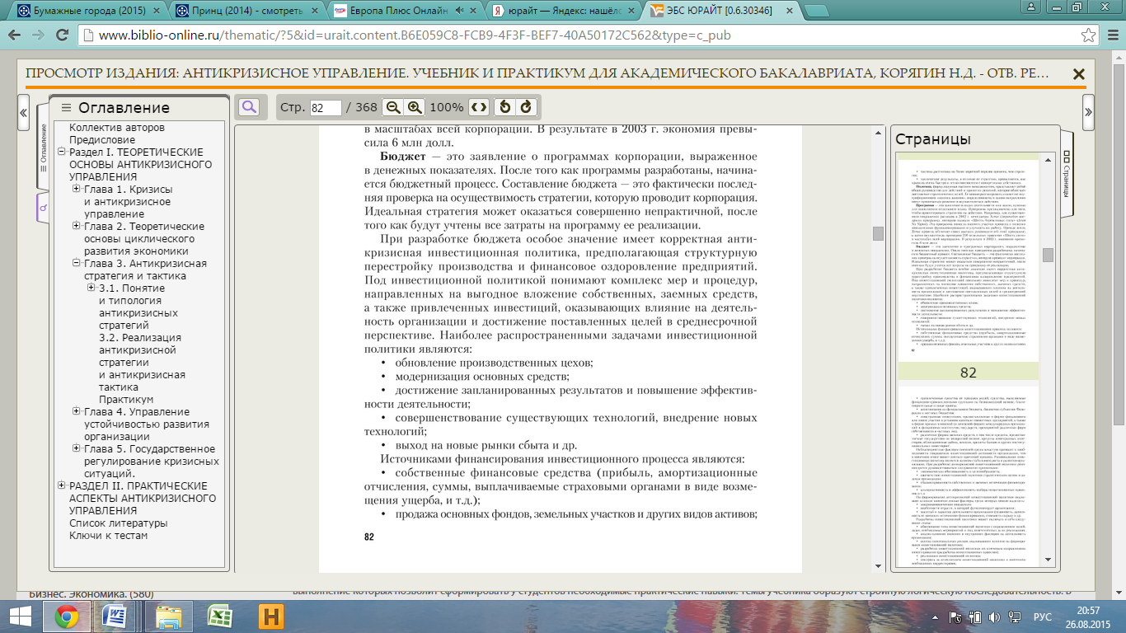Reload the current page
The image size is (1126, 633).
coord(62,36)
